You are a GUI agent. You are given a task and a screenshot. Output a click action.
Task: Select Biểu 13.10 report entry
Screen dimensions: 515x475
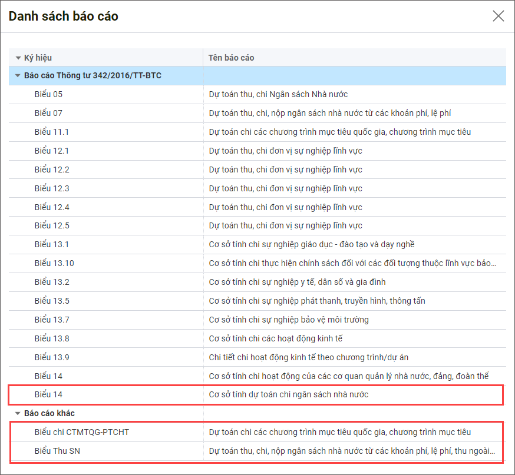54,263
